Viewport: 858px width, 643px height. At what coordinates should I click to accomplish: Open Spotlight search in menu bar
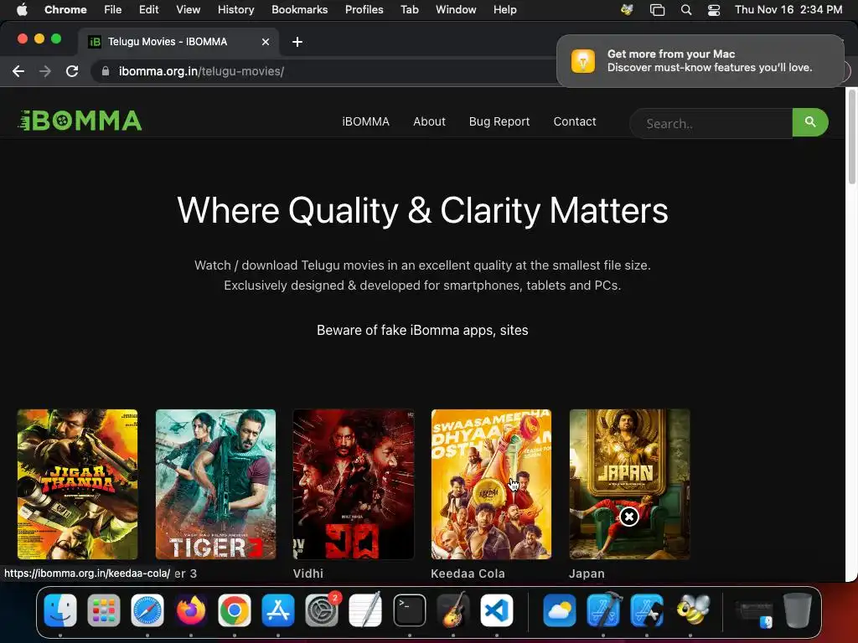pos(685,9)
